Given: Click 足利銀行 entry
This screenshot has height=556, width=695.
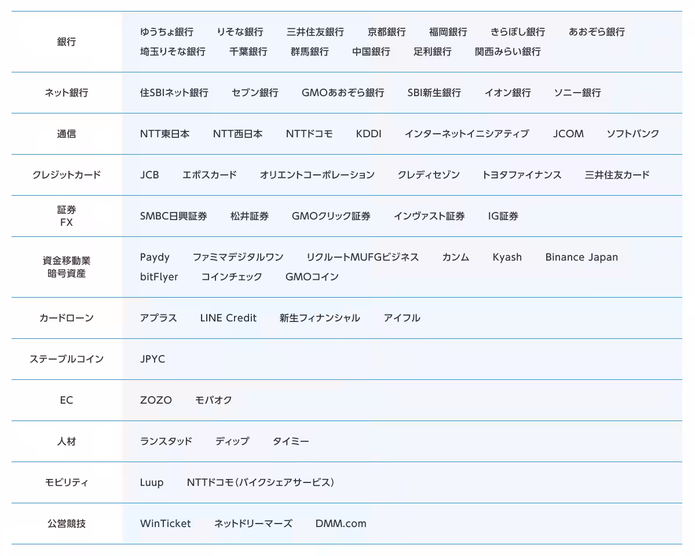Looking at the screenshot, I should tap(433, 52).
